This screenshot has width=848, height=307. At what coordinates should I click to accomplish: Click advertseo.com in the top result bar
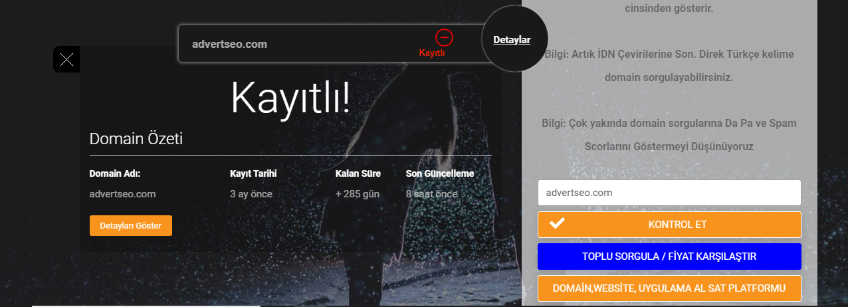[x=229, y=44]
